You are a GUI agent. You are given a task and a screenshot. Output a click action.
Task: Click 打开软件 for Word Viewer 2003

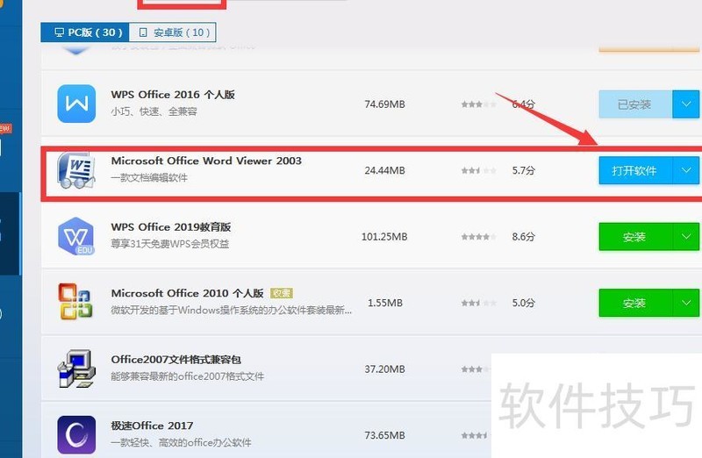coord(635,170)
